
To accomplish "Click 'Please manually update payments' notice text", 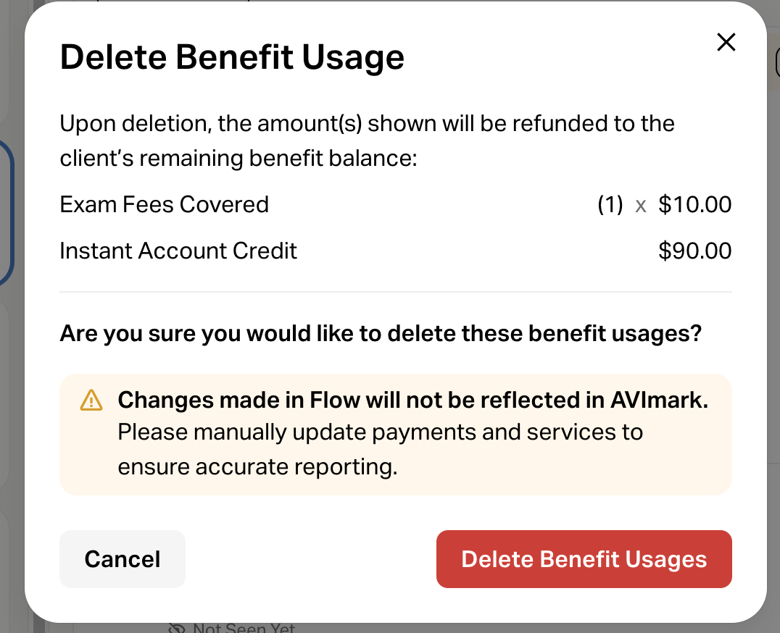I will coord(380,433).
